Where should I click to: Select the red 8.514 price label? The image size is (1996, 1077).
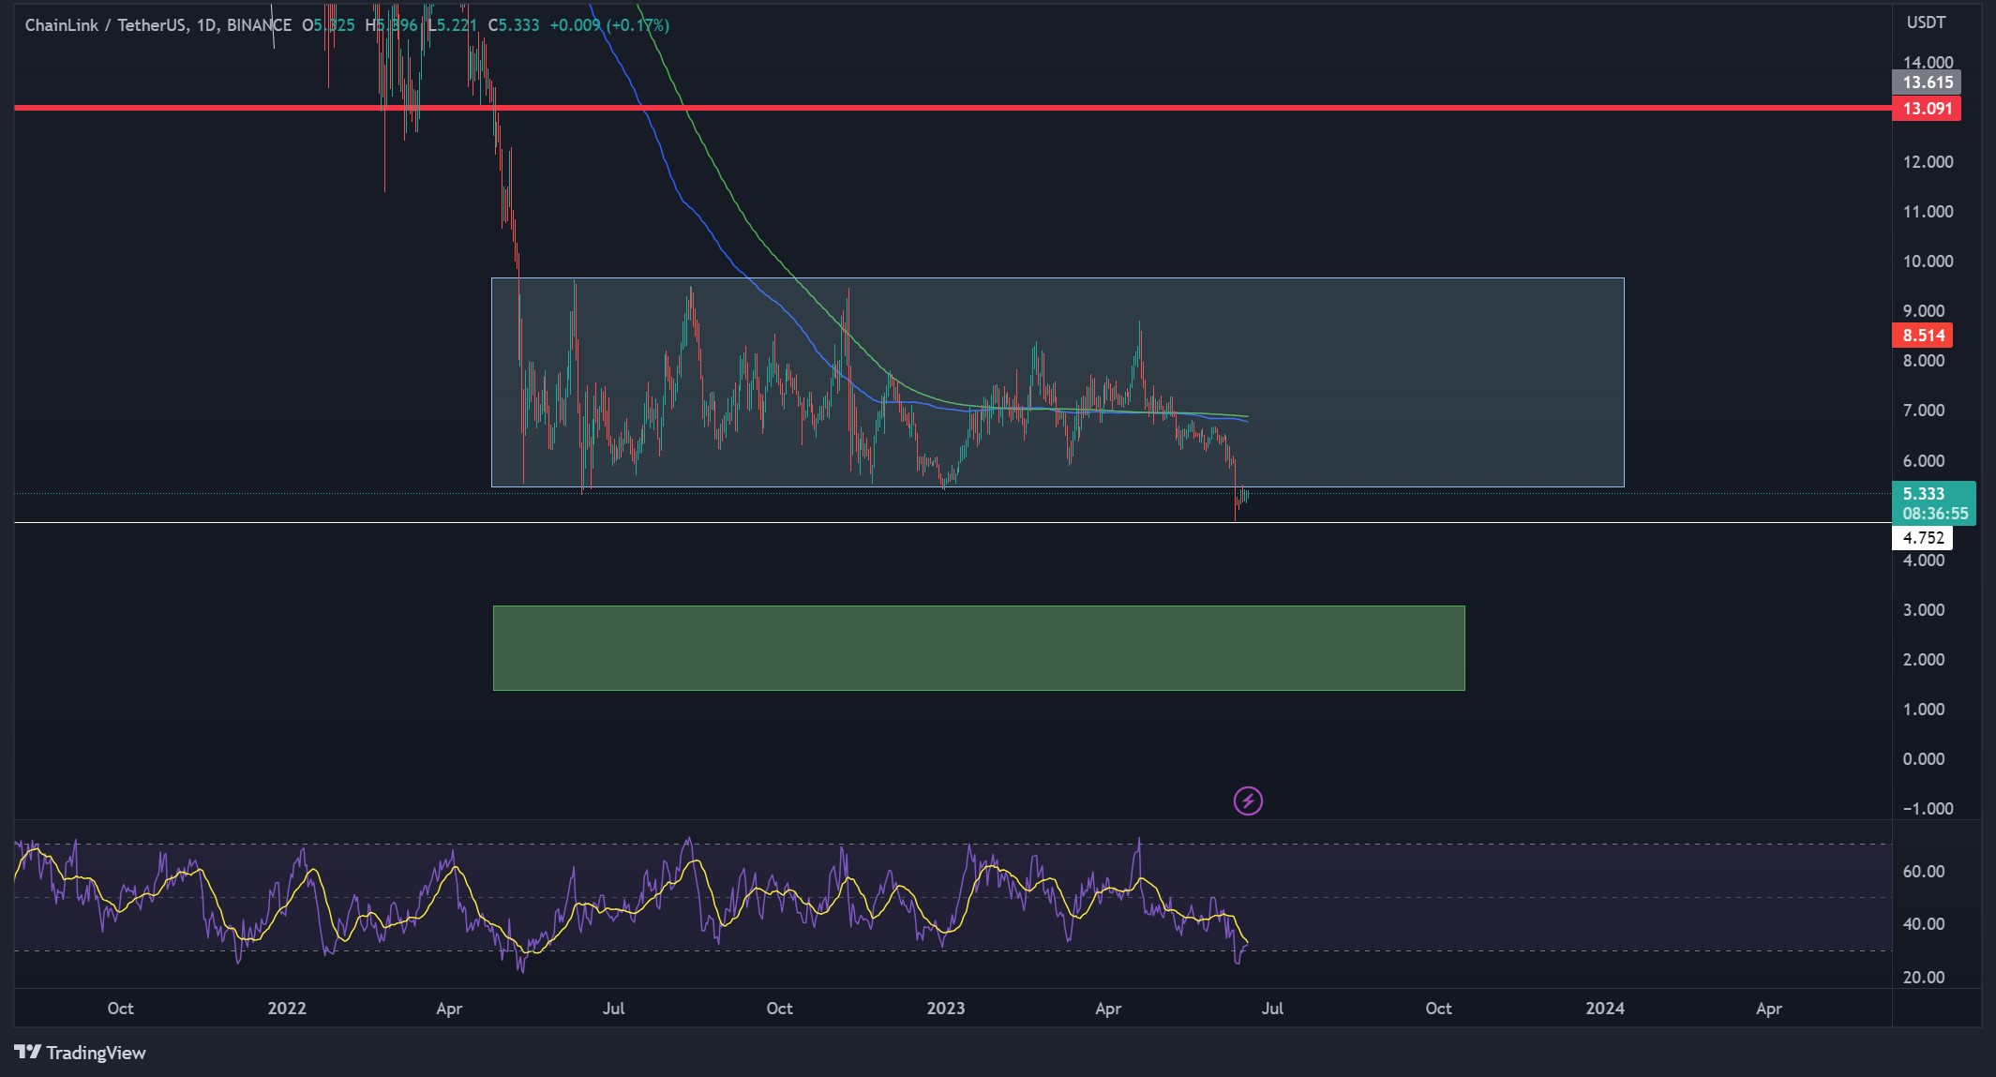(x=1923, y=336)
